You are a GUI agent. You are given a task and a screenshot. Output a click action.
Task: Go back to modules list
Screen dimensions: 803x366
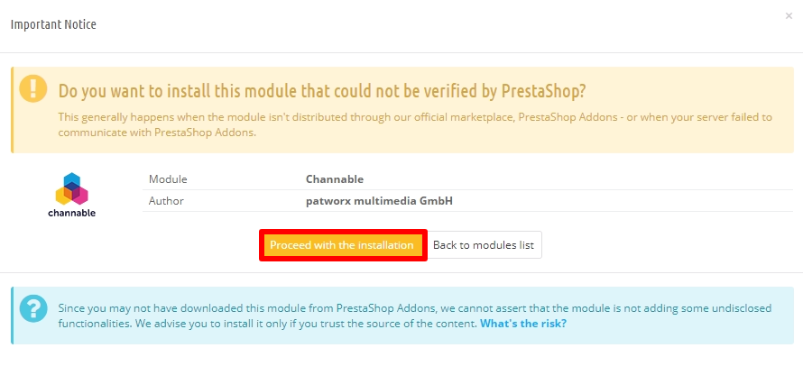click(x=484, y=245)
